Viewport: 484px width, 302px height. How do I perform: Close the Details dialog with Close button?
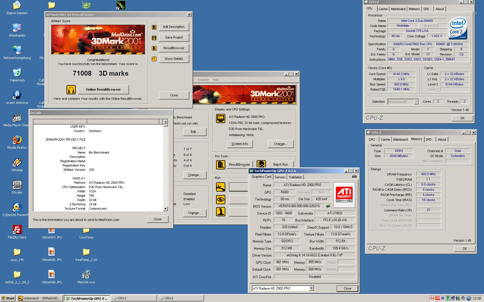pos(157,219)
